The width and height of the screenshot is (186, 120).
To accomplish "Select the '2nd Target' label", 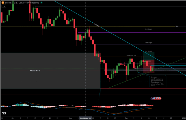I will coord(149,43).
